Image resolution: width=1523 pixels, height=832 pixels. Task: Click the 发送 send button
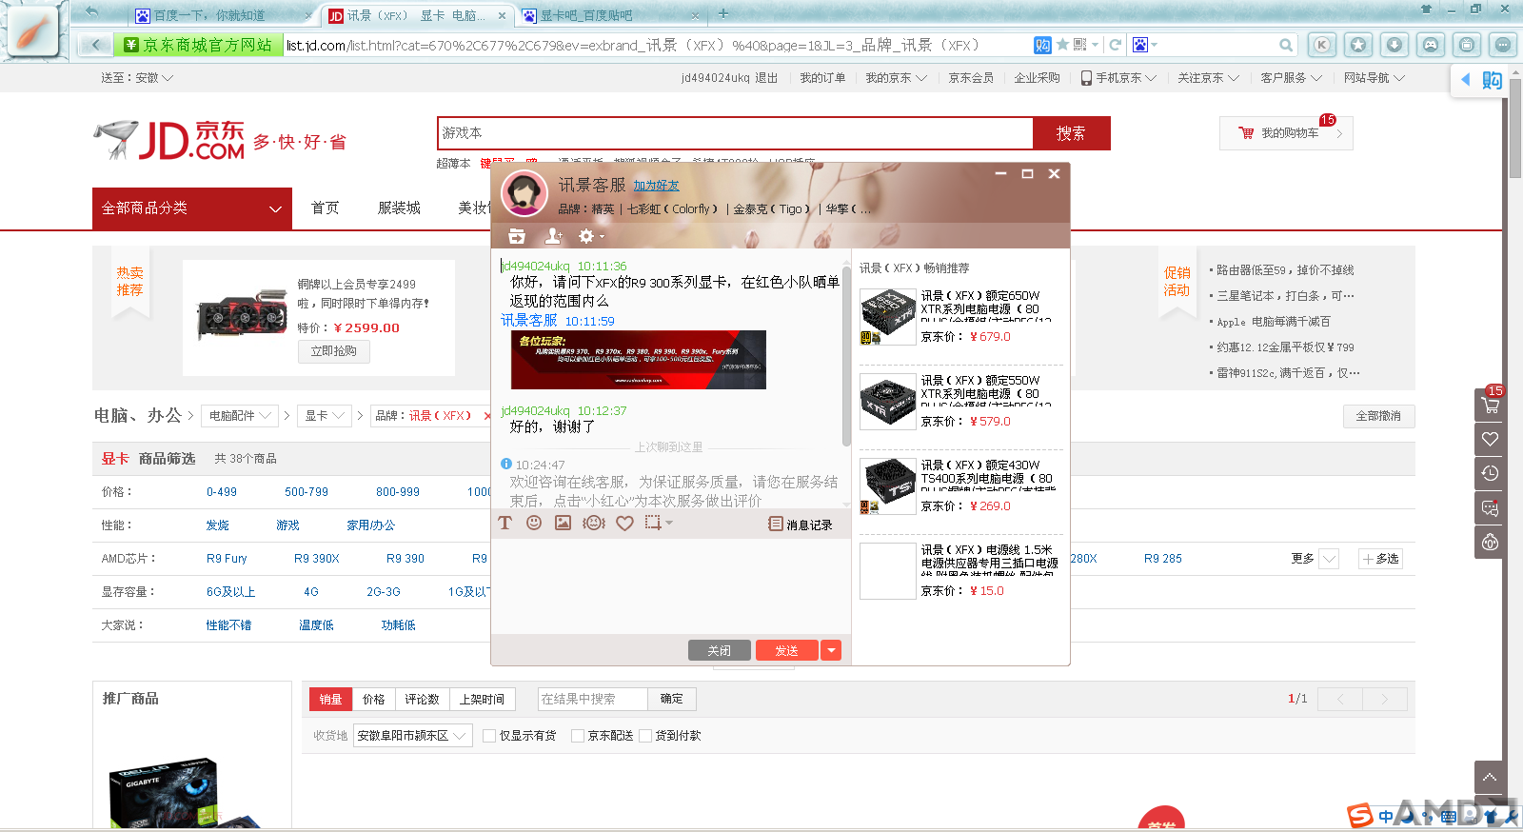pyautogui.click(x=787, y=650)
